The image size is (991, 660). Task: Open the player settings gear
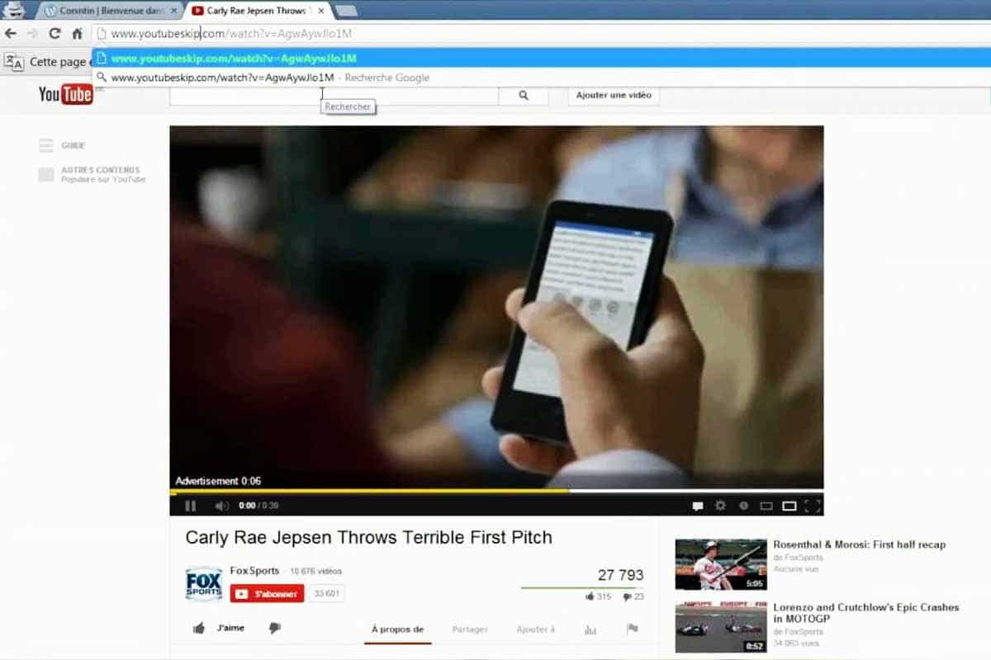pyautogui.click(x=720, y=506)
